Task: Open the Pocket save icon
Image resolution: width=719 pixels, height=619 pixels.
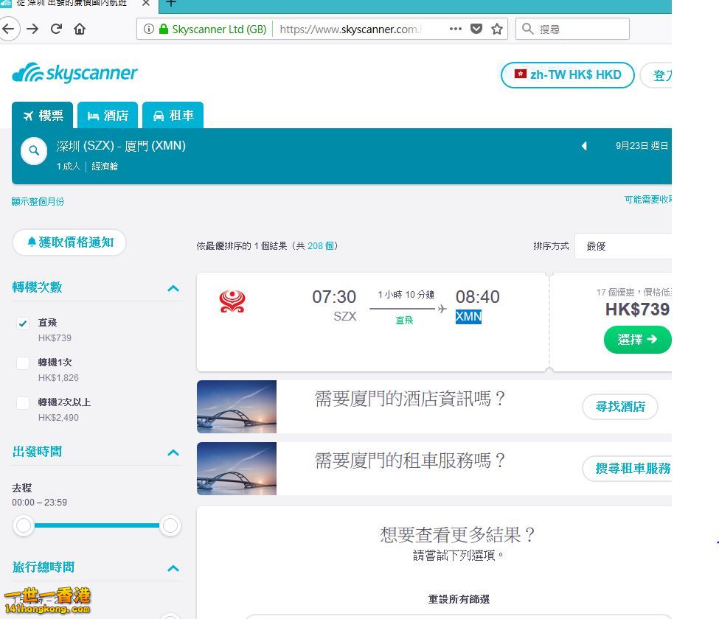Action: point(476,29)
